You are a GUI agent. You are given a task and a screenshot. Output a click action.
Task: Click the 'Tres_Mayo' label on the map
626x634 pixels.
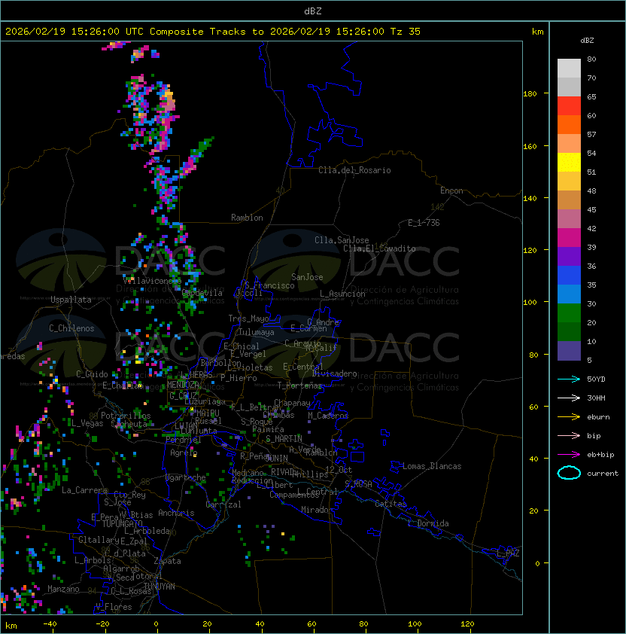pos(248,319)
